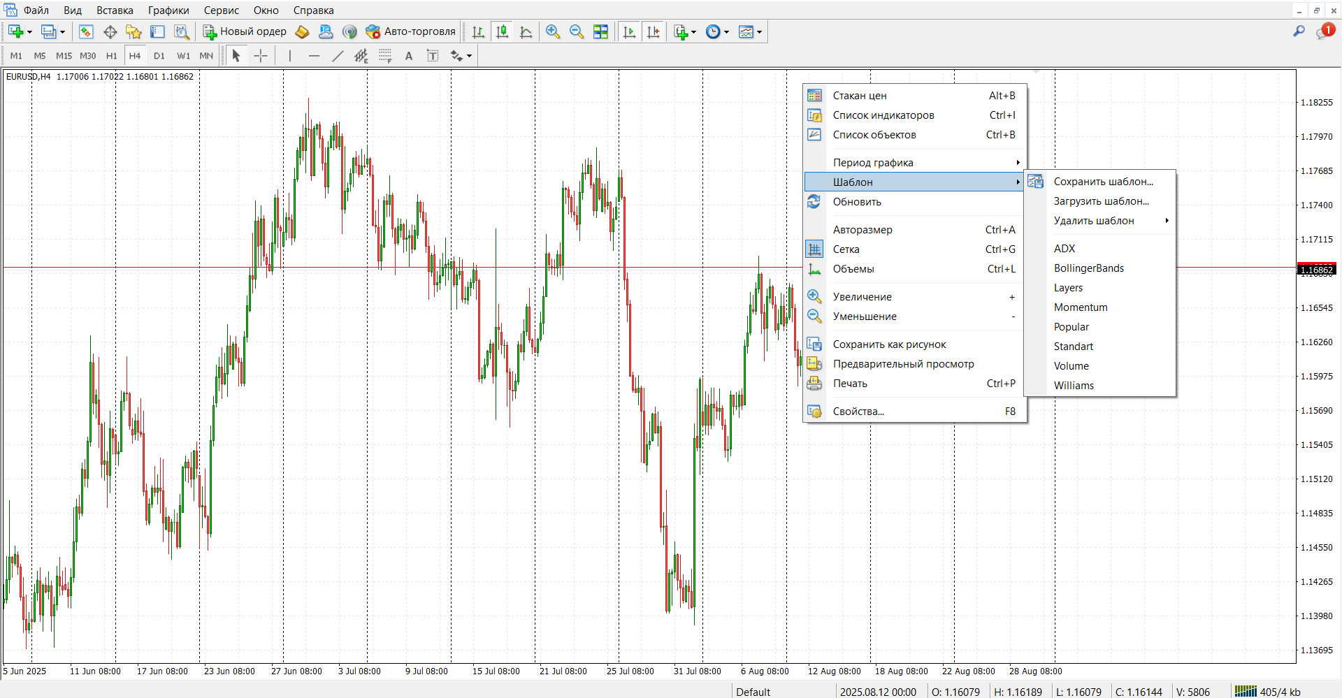The width and height of the screenshot is (1342, 698).
Task: Choose BollingerBands template from submenu
Action: 1088,268
